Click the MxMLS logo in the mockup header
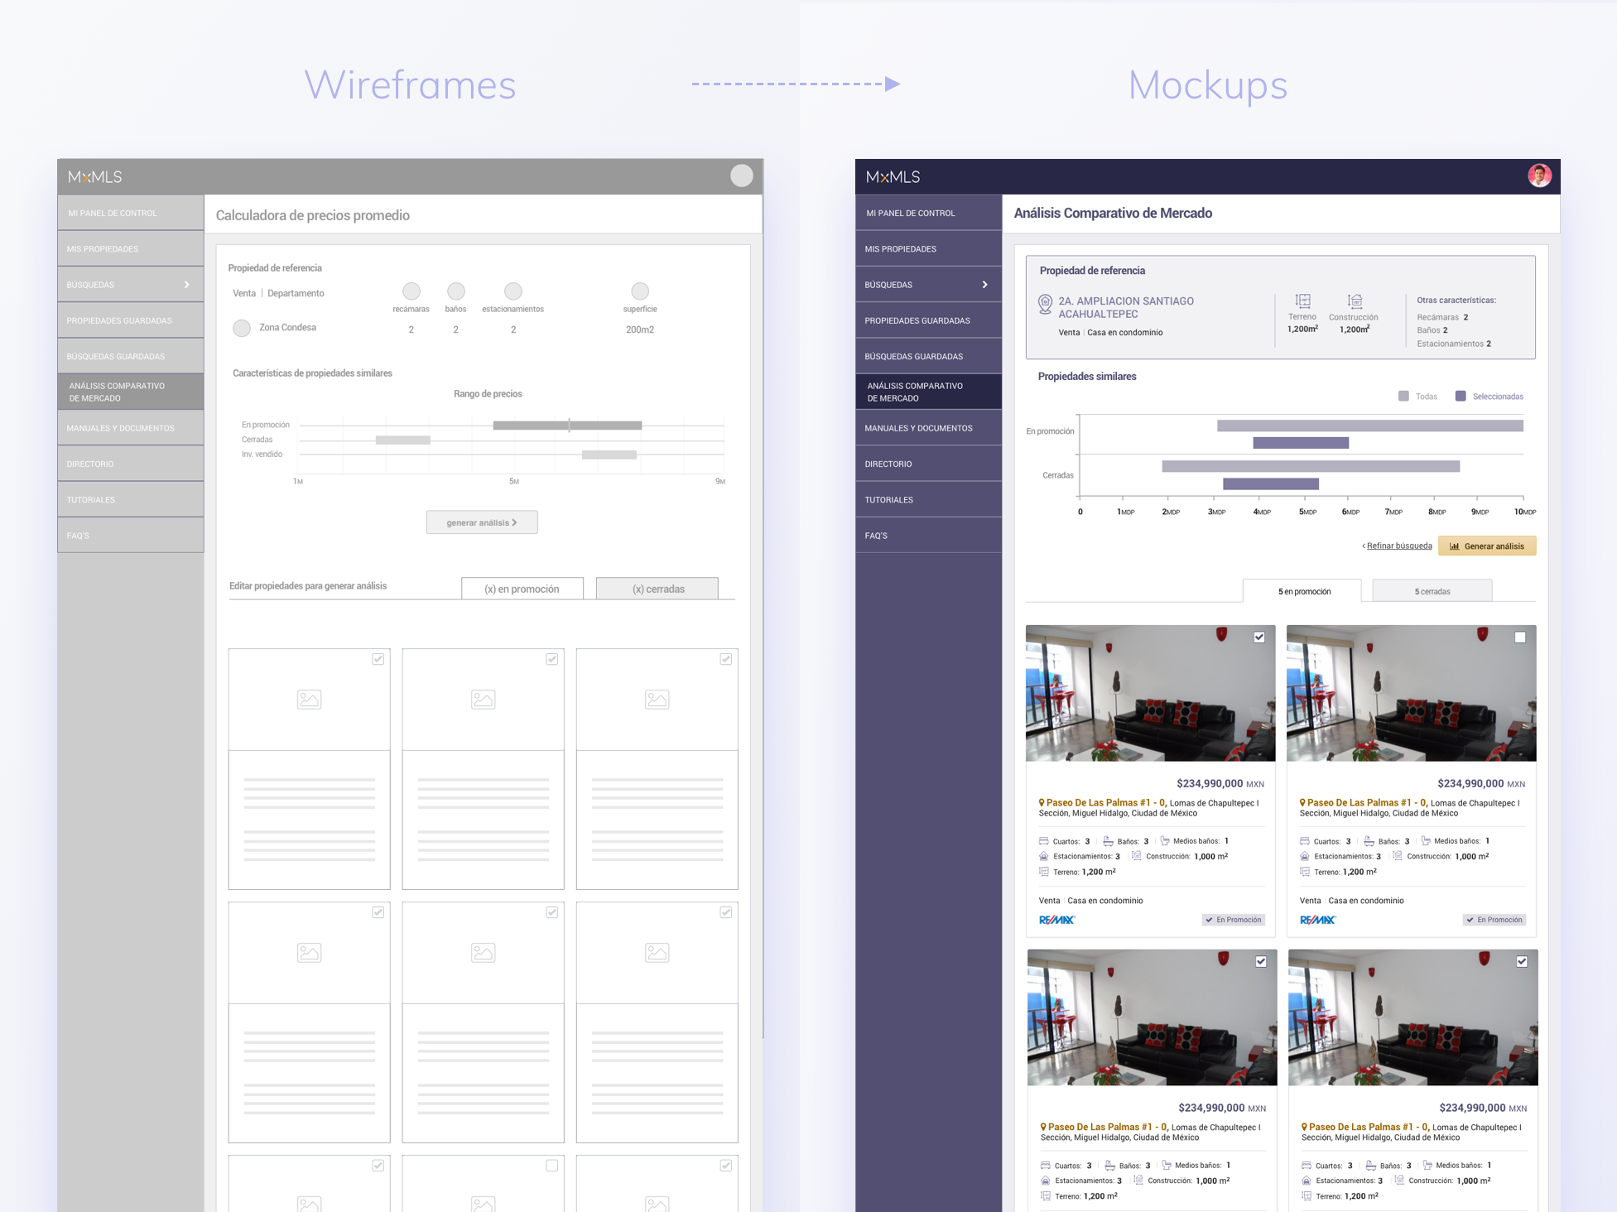 893,177
